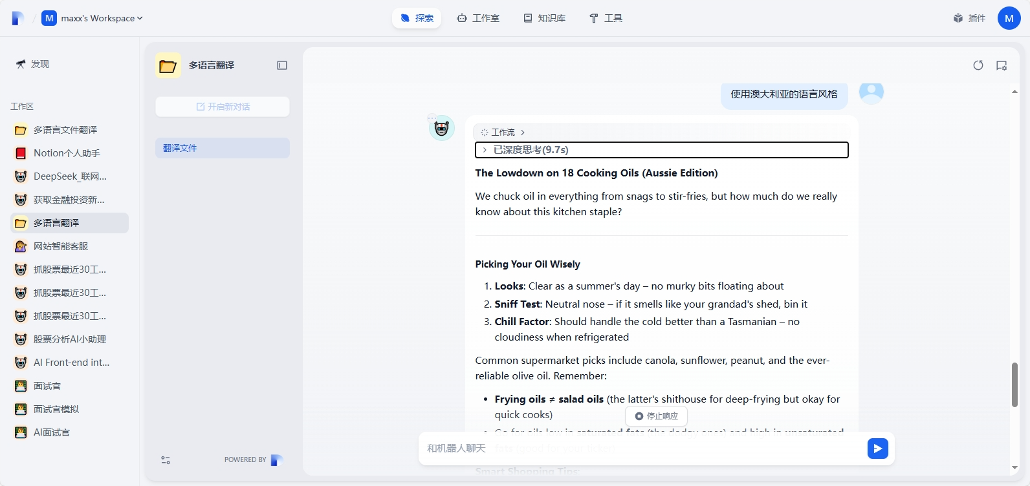Click the 使用澳大利亚的语言风格 message bubble
1030x486 pixels.
click(784, 94)
